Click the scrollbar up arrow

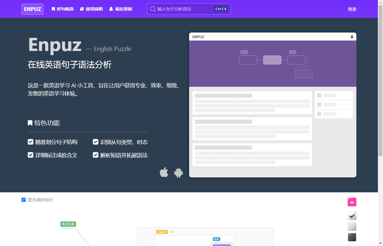(380, 2)
